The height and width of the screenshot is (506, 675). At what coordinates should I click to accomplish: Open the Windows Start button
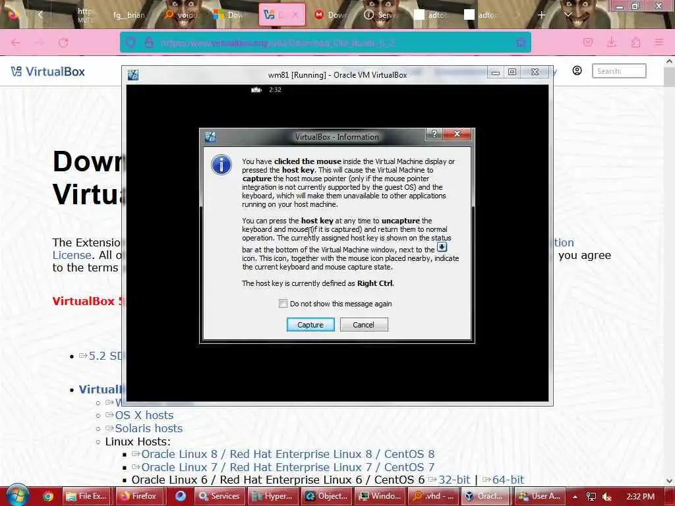coord(17,495)
